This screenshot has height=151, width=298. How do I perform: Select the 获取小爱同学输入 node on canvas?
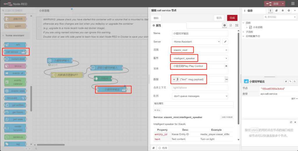click(x=107, y=67)
